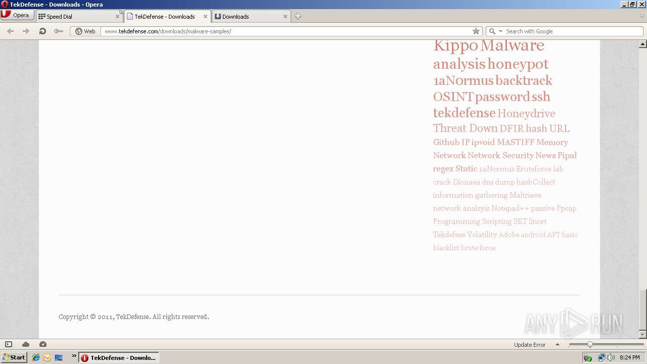Screen dimensions: 647x364
Task: Open the backtrack tag
Action: pyautogui.click(x=524, y=80)
